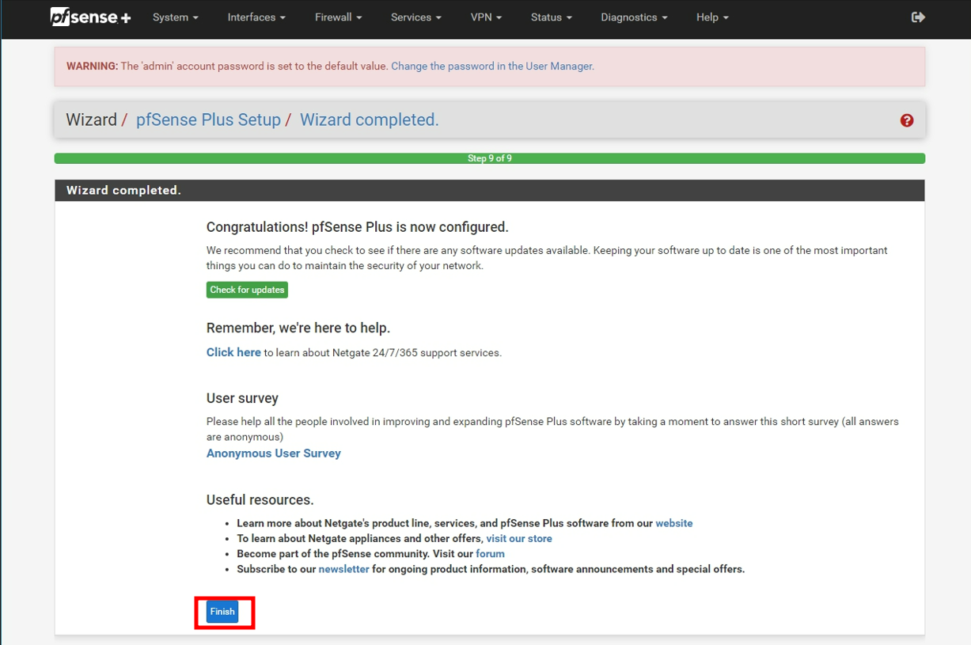Open the VPN menu
971x645 pixels.
[x=486, y=17]
